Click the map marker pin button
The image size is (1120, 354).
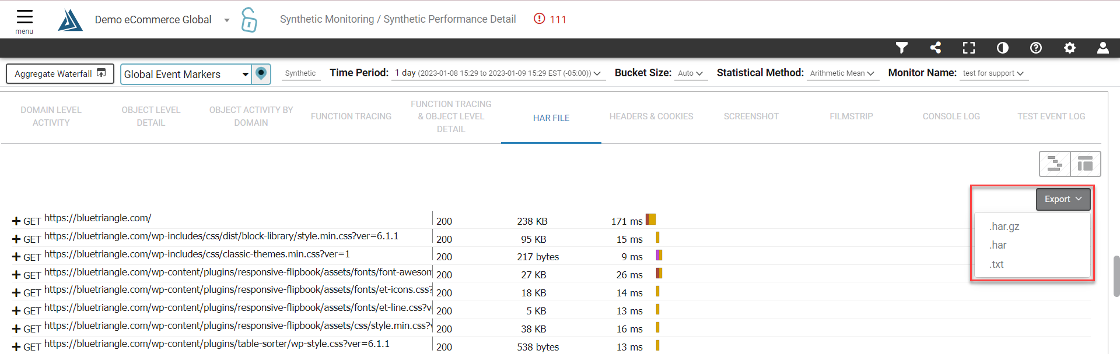point(261,74)
